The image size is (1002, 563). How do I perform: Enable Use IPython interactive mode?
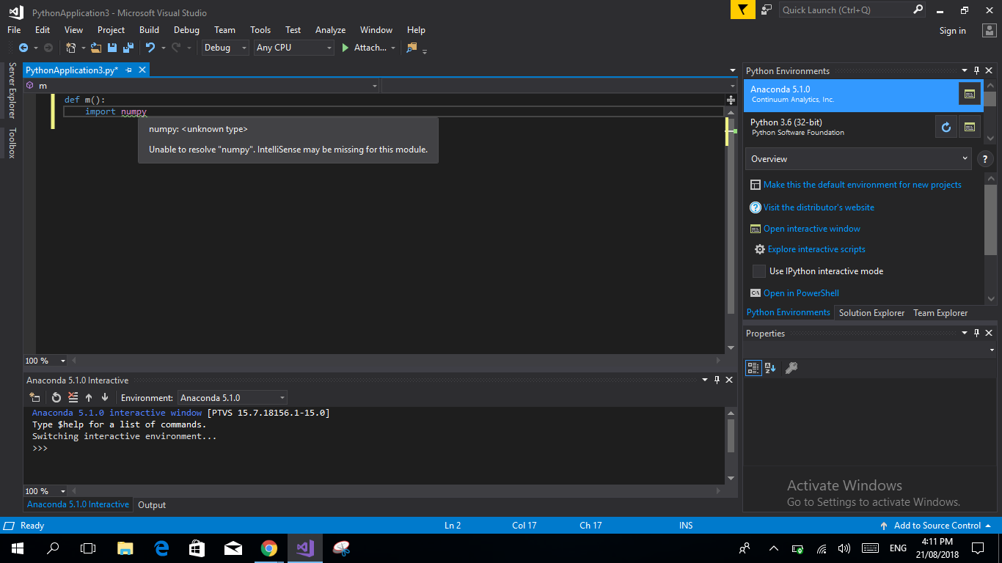pos(758,271)
